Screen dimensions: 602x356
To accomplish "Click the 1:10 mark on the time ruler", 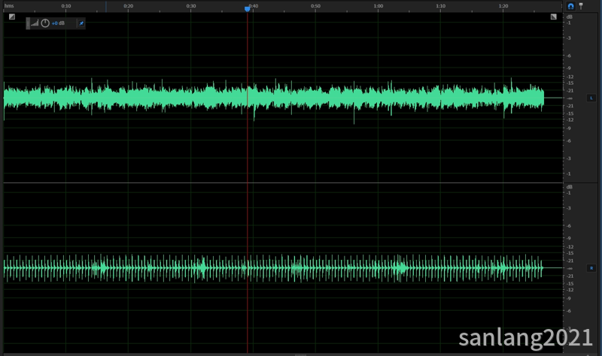I will [441, 6].
